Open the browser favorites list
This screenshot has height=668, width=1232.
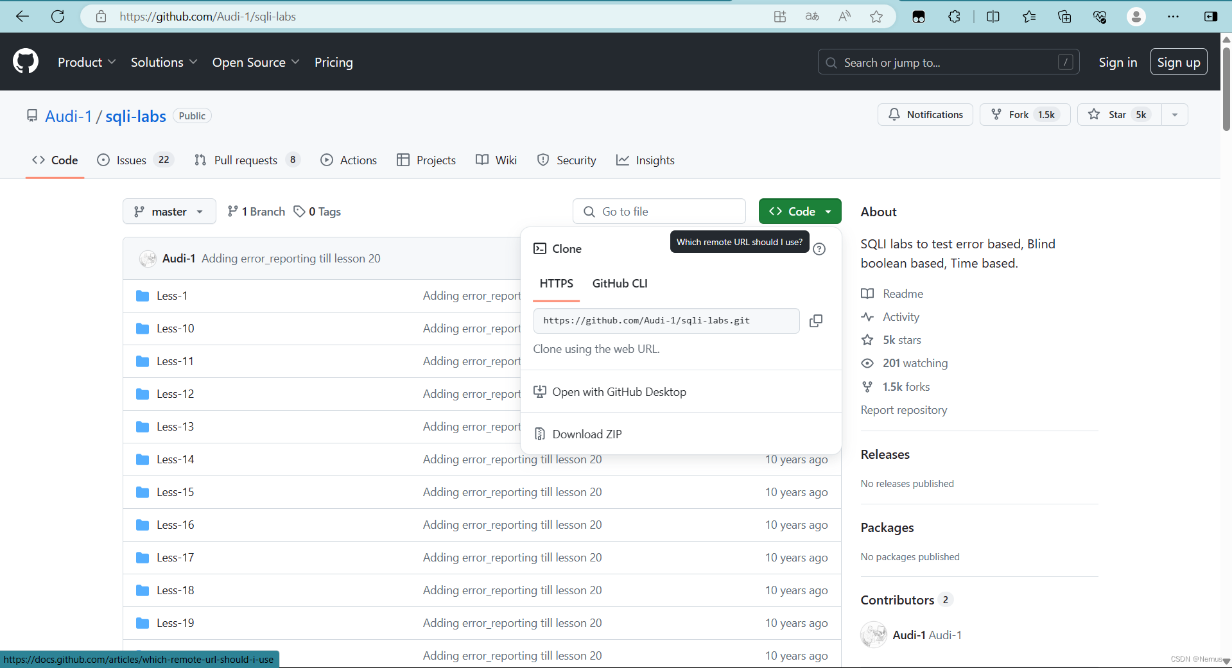[x=1029, y=17]
